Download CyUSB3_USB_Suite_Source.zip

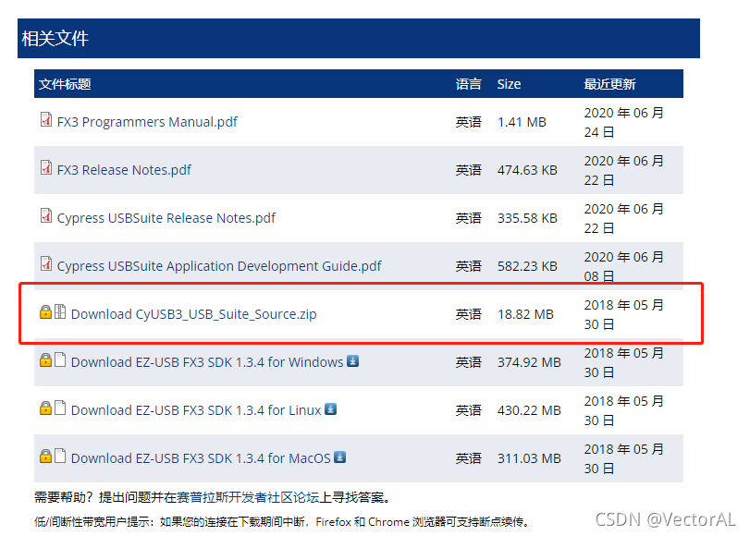[193, 314]
